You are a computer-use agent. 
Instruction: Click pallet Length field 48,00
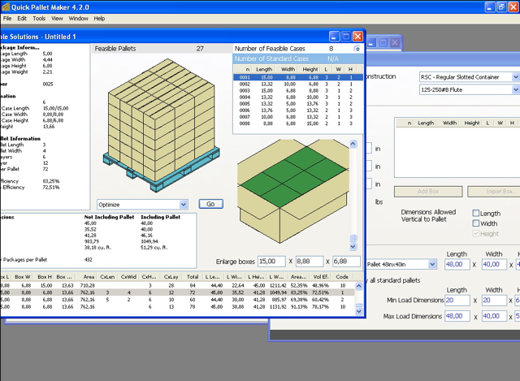(457, 265)
